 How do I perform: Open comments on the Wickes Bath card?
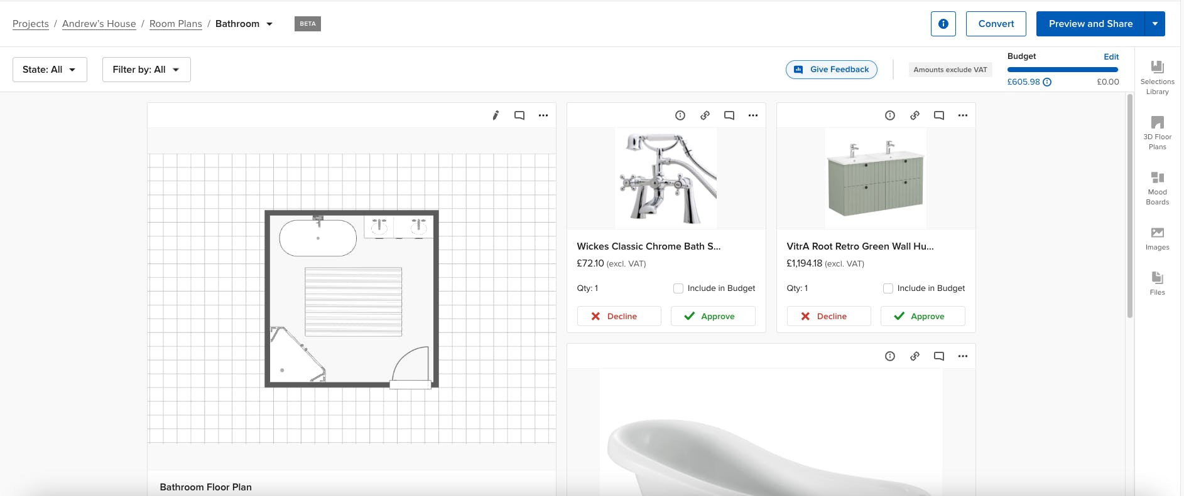point(729,115)
